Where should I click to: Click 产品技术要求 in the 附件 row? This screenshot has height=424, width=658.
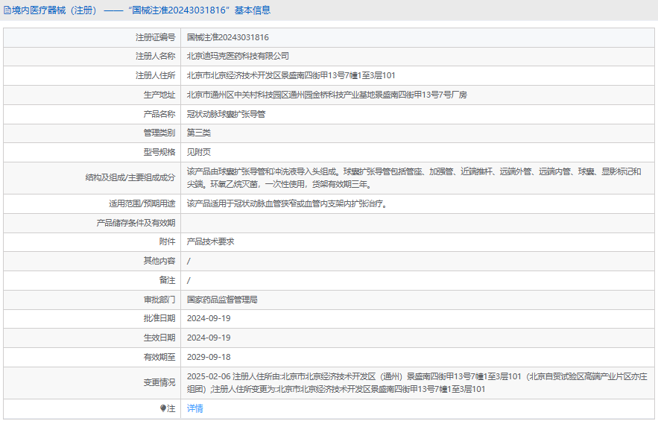click(210, 241)
